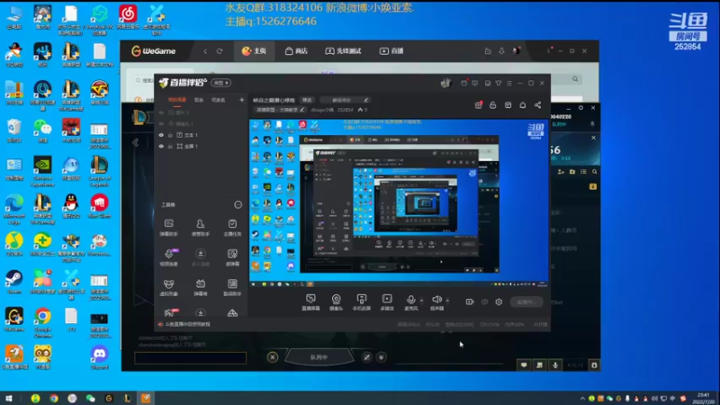
Task: Open League client chat bubble icon
Action: (524, 365)
